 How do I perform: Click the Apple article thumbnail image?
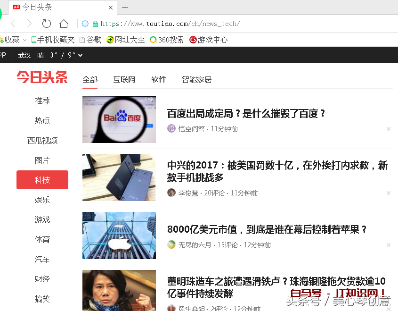(119, 235)
